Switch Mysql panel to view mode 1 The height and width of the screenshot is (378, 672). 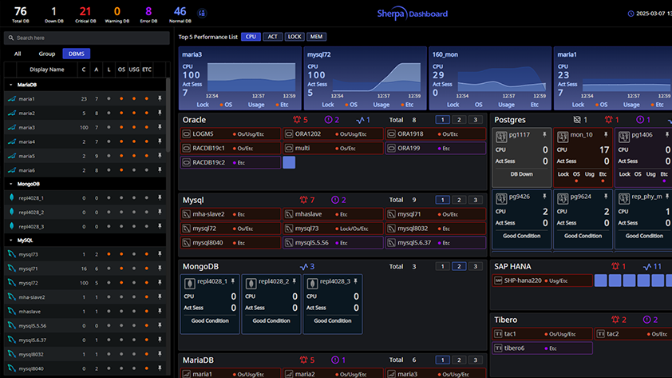click(x=442, y=200)
